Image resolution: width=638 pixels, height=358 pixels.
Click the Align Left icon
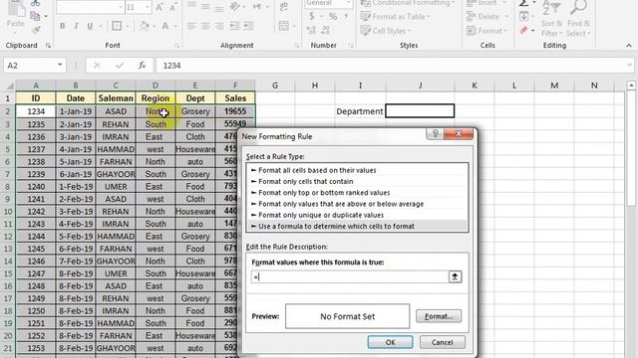tap(191, 26)
